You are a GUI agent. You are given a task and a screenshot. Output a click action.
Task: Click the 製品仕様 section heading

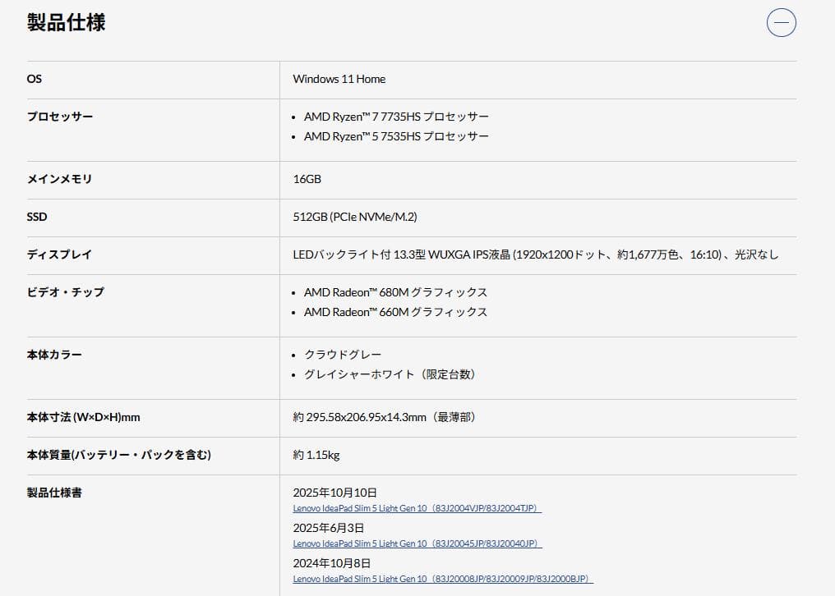[67, 23]
